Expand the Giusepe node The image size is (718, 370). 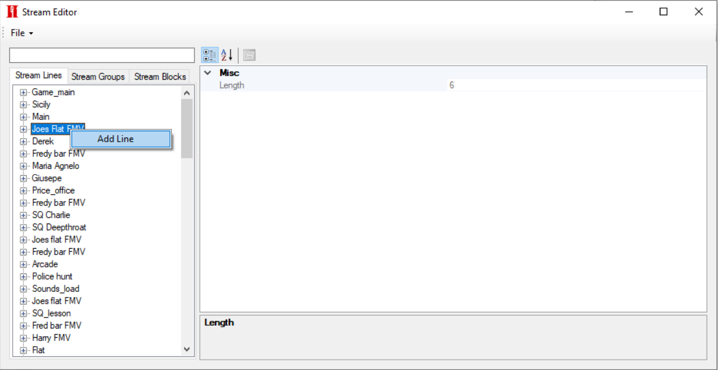click(x=23, y=178)
